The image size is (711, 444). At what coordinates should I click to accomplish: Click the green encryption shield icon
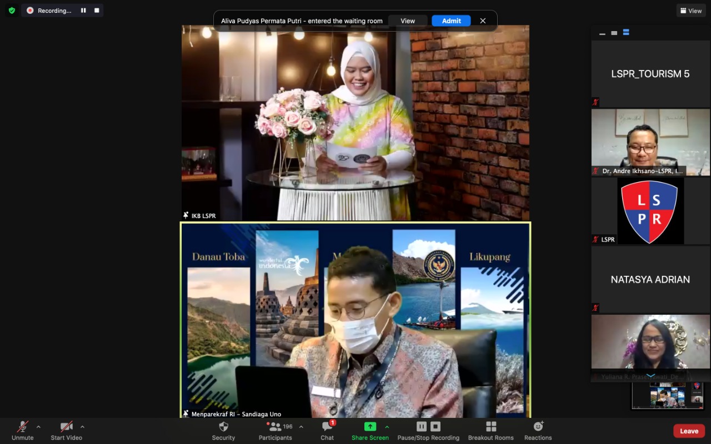point(12,11)
